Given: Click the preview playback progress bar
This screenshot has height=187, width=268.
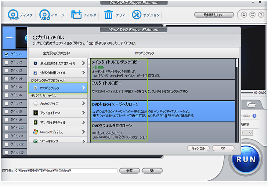Looking at the screenshot, I should 247,92.
